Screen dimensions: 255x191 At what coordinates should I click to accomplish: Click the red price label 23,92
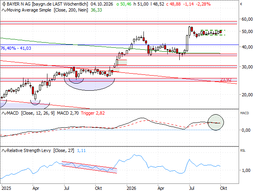tap(226, 80)
